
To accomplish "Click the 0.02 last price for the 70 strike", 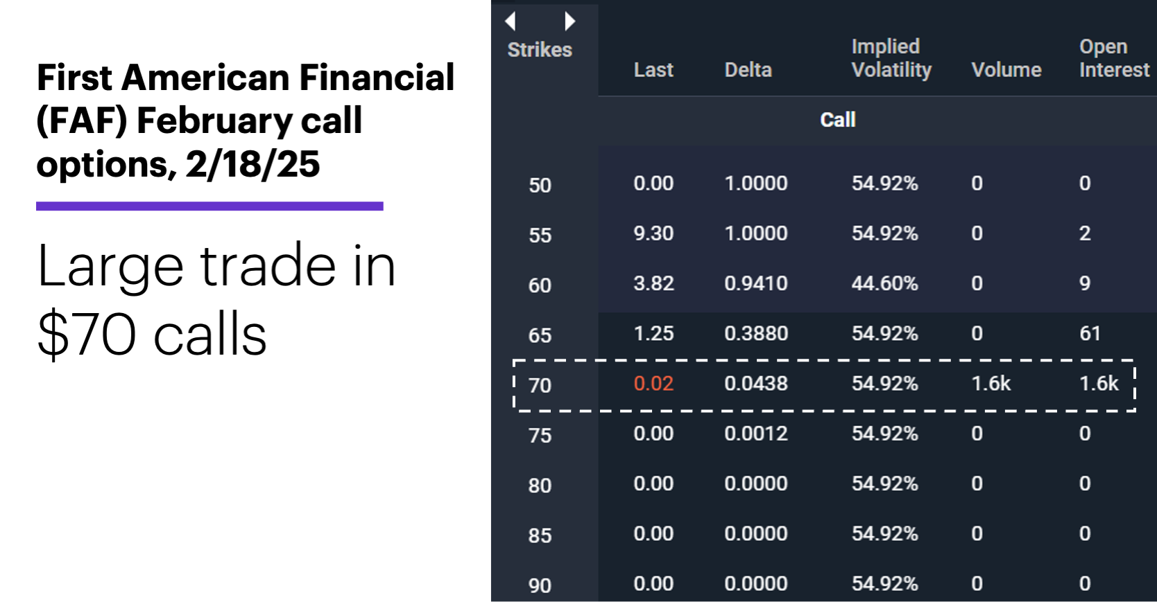I will coord(653,384).
